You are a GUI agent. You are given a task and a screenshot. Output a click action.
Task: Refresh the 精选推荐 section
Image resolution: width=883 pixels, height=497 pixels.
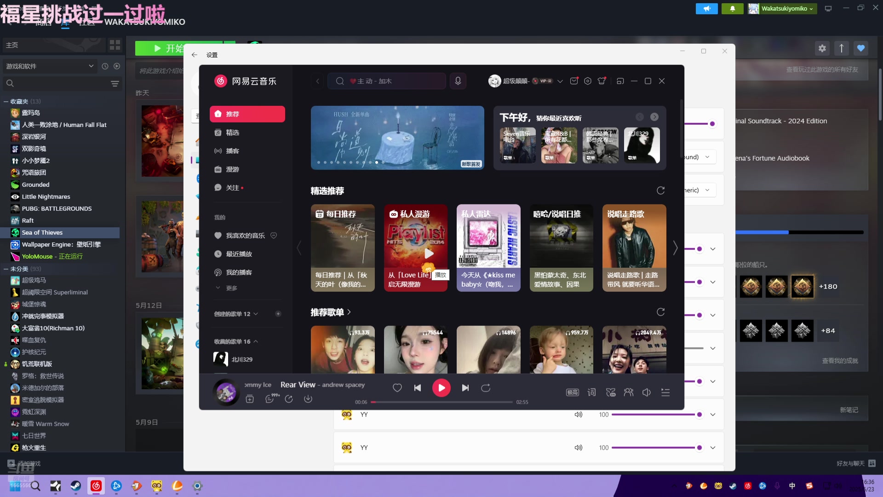point(661,191)
